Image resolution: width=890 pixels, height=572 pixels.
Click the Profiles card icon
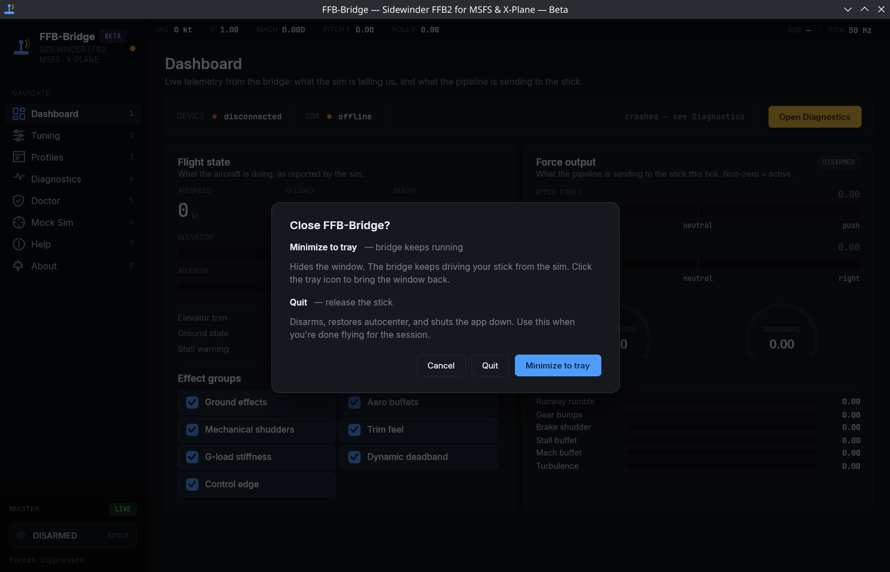tap(19, 157)
